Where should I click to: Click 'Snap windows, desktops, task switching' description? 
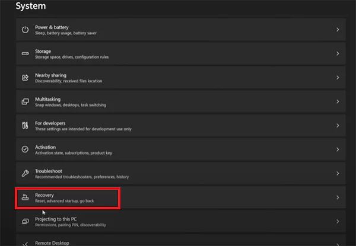pos(71,105)
